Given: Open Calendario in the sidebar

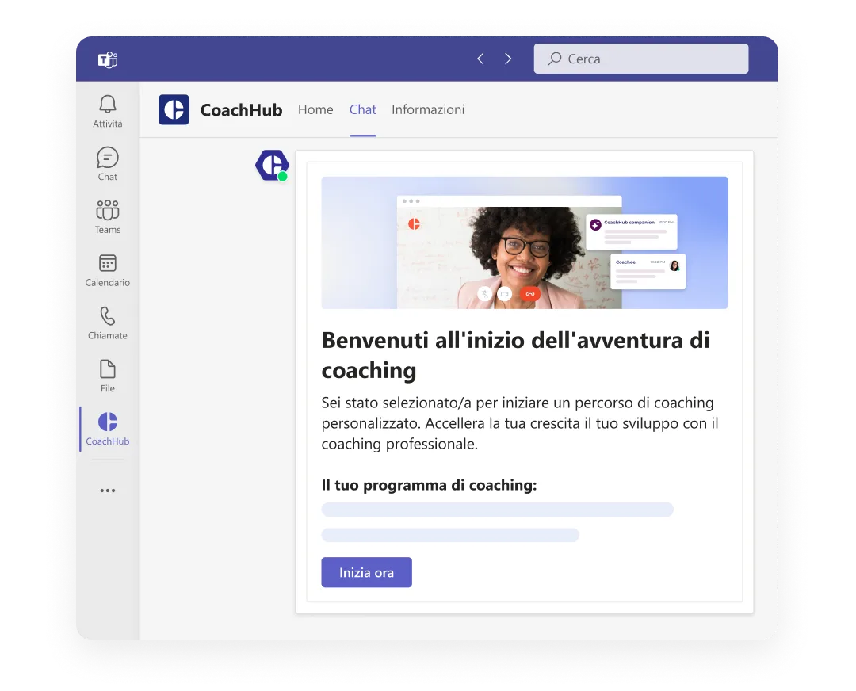Looking at the screenshot, I should click(x=108, y=269).
